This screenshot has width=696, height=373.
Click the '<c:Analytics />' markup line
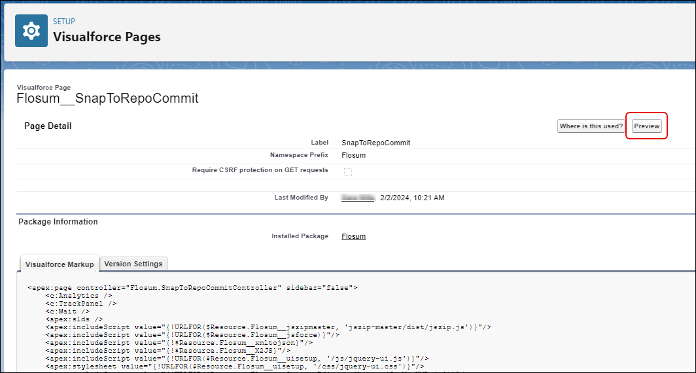pyautogui.click(x=78, y=295)
